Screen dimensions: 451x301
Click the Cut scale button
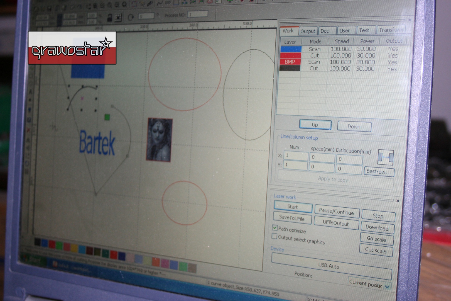click(x=376, y=250)
